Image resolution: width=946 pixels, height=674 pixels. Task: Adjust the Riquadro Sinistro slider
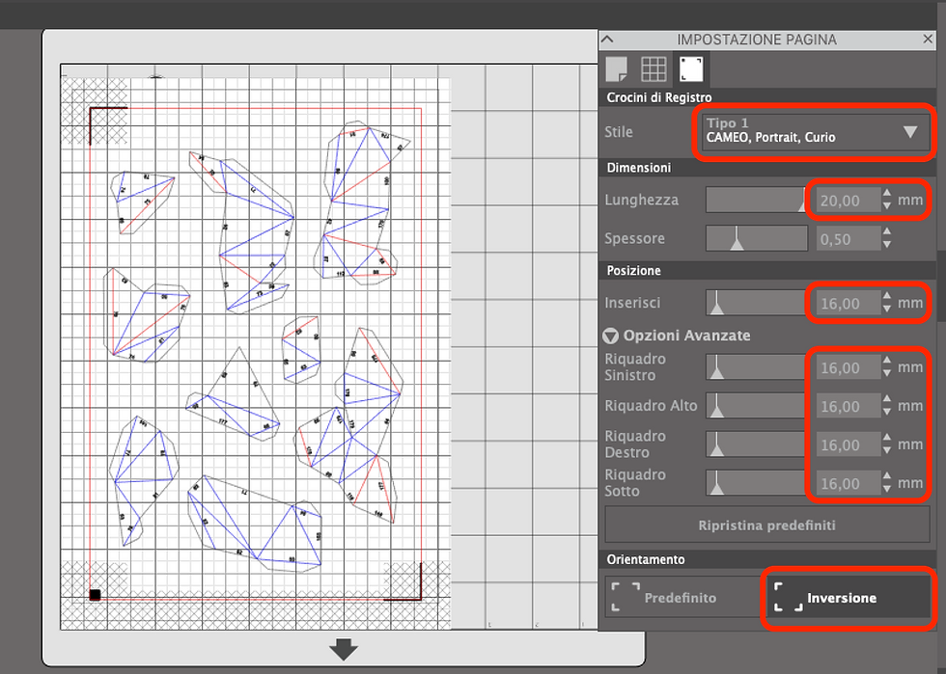(757, 366)
